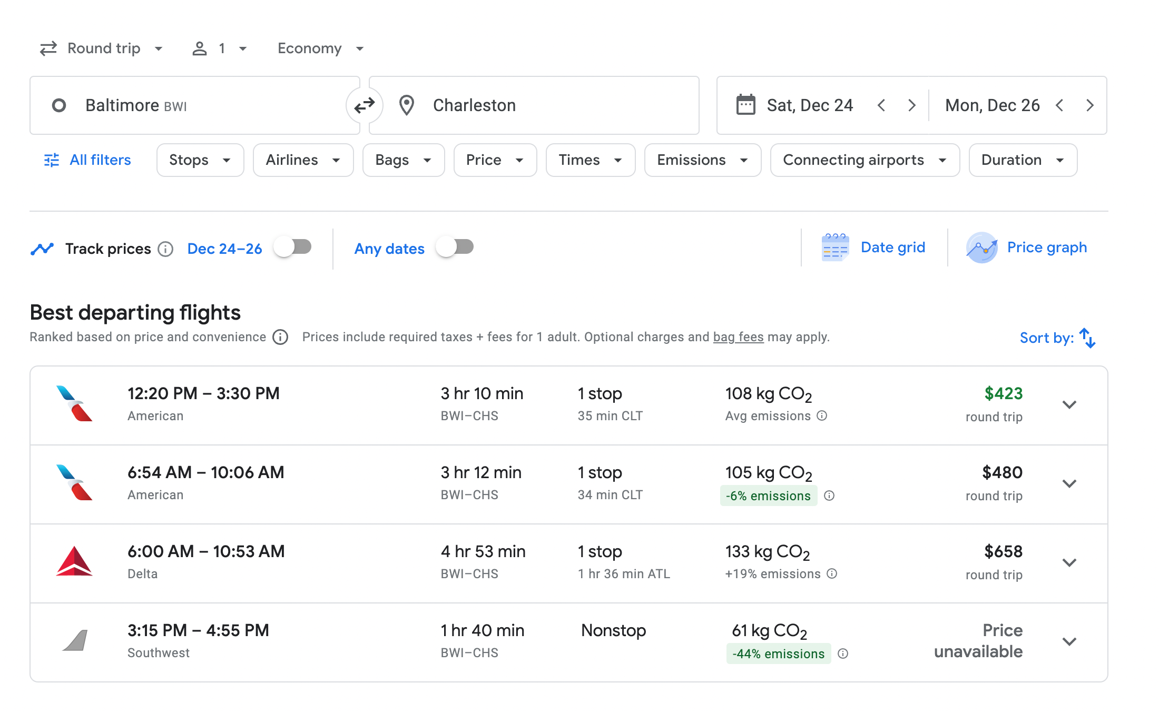Expand the Southwest nonstop flight row
Screen dimensions: 1159x713
tap(1069, 642)
